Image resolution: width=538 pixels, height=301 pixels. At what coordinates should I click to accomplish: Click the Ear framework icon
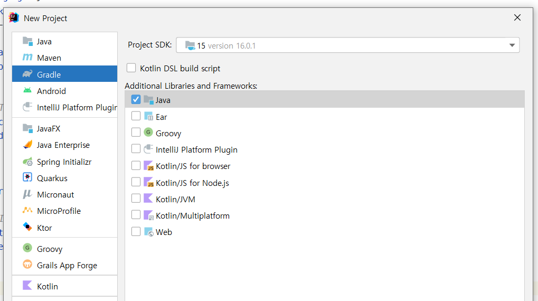point(148,116)
